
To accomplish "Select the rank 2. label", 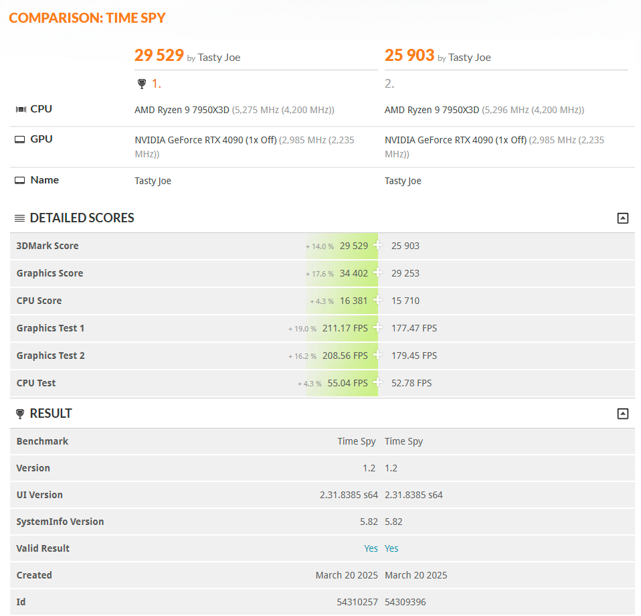I will click(x=389, y=84).
